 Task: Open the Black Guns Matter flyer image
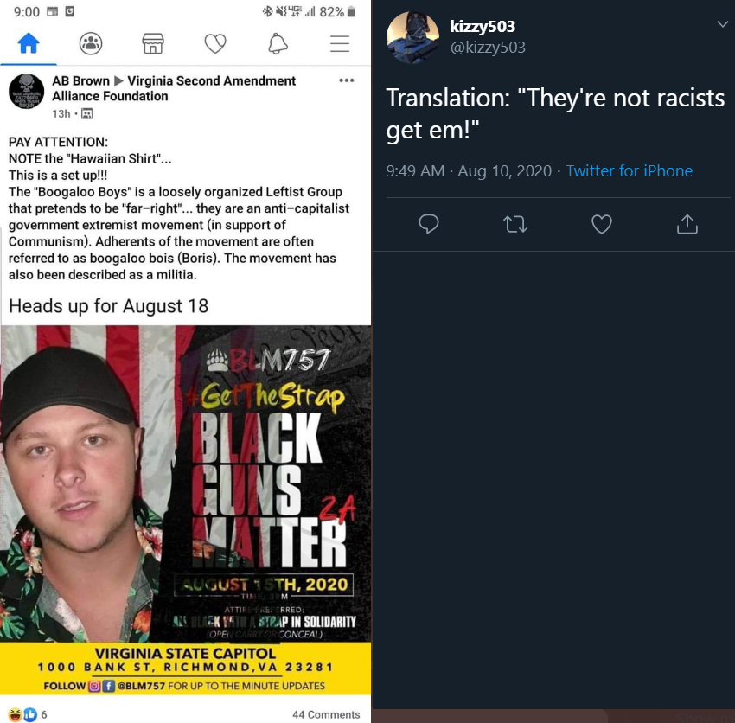(186, 509)
